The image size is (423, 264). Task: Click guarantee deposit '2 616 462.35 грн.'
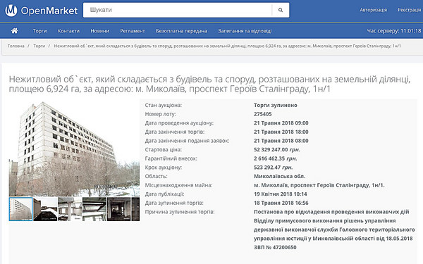click(276, 158)
